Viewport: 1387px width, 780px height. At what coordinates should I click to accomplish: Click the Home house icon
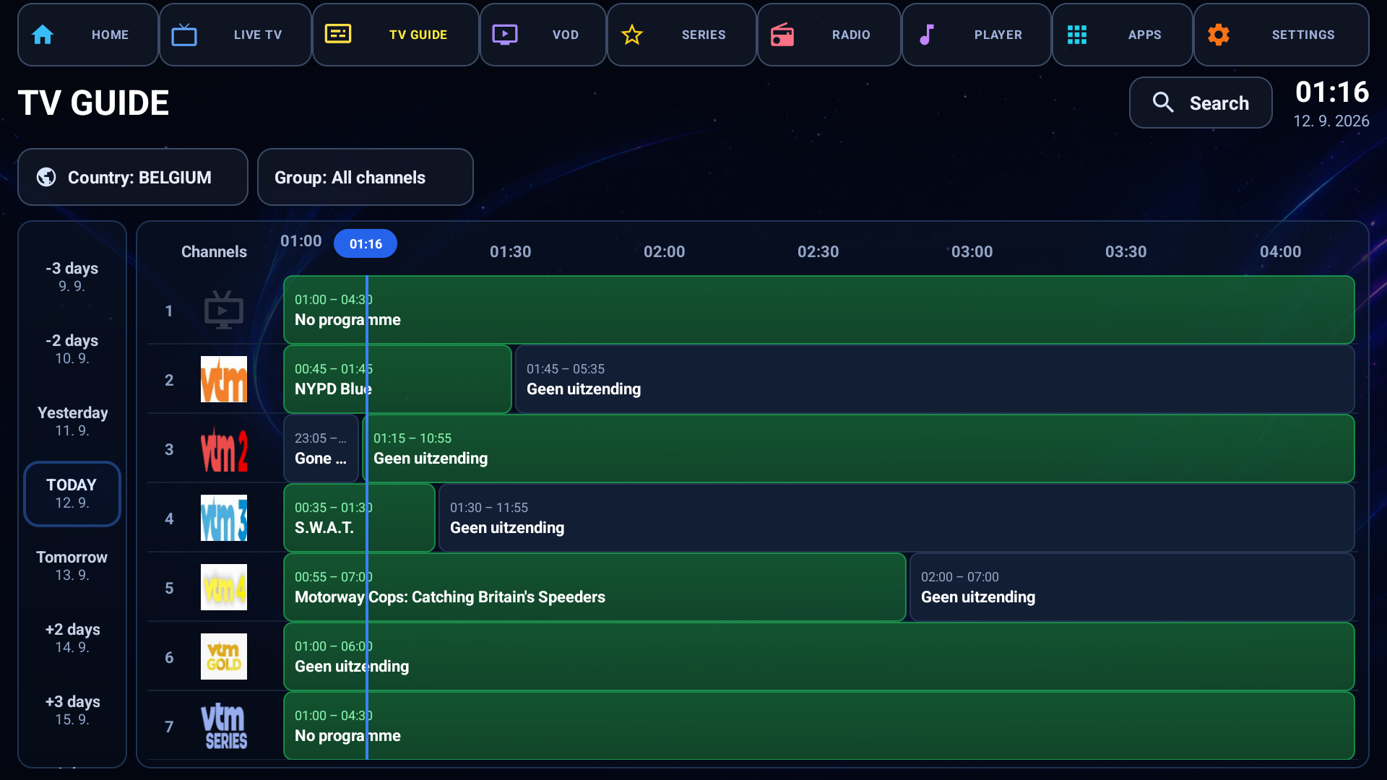point(43,35)
